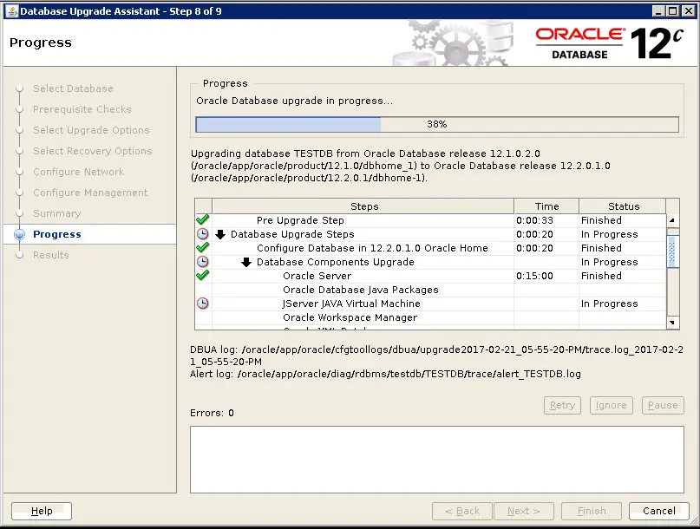The image size is (700, 529).
Task: Click the clock icon beside JServer JAVA Virtual Machine
Action: tap(203, 304)
